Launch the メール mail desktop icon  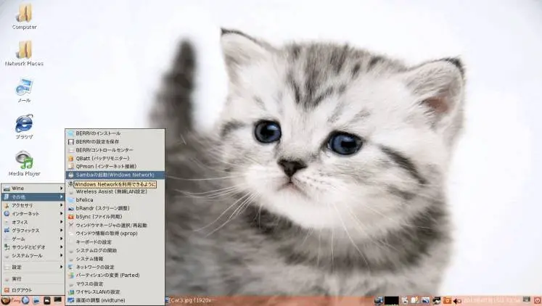click(24, 91)
